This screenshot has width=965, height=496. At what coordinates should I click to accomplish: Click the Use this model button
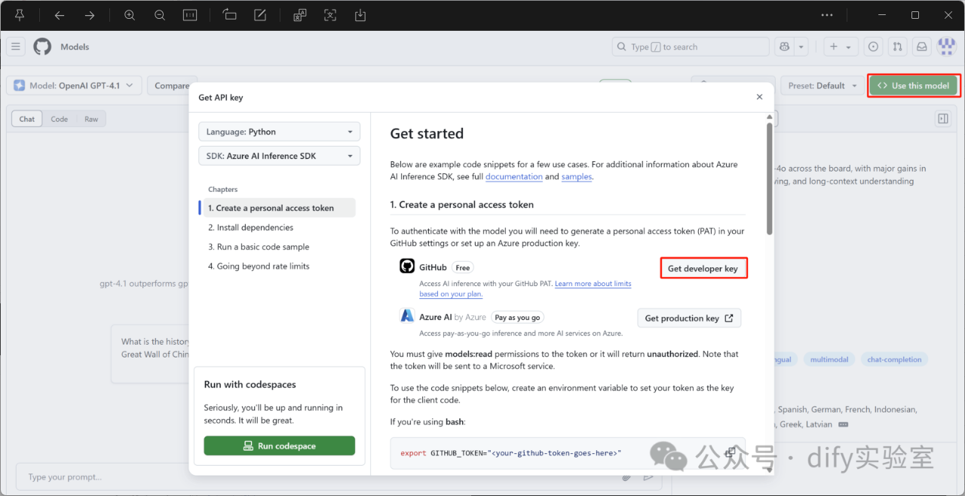[914, 86]
